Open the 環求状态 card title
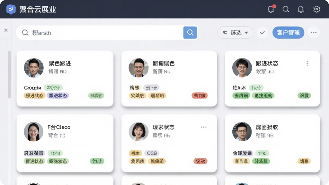 [164, 127]
